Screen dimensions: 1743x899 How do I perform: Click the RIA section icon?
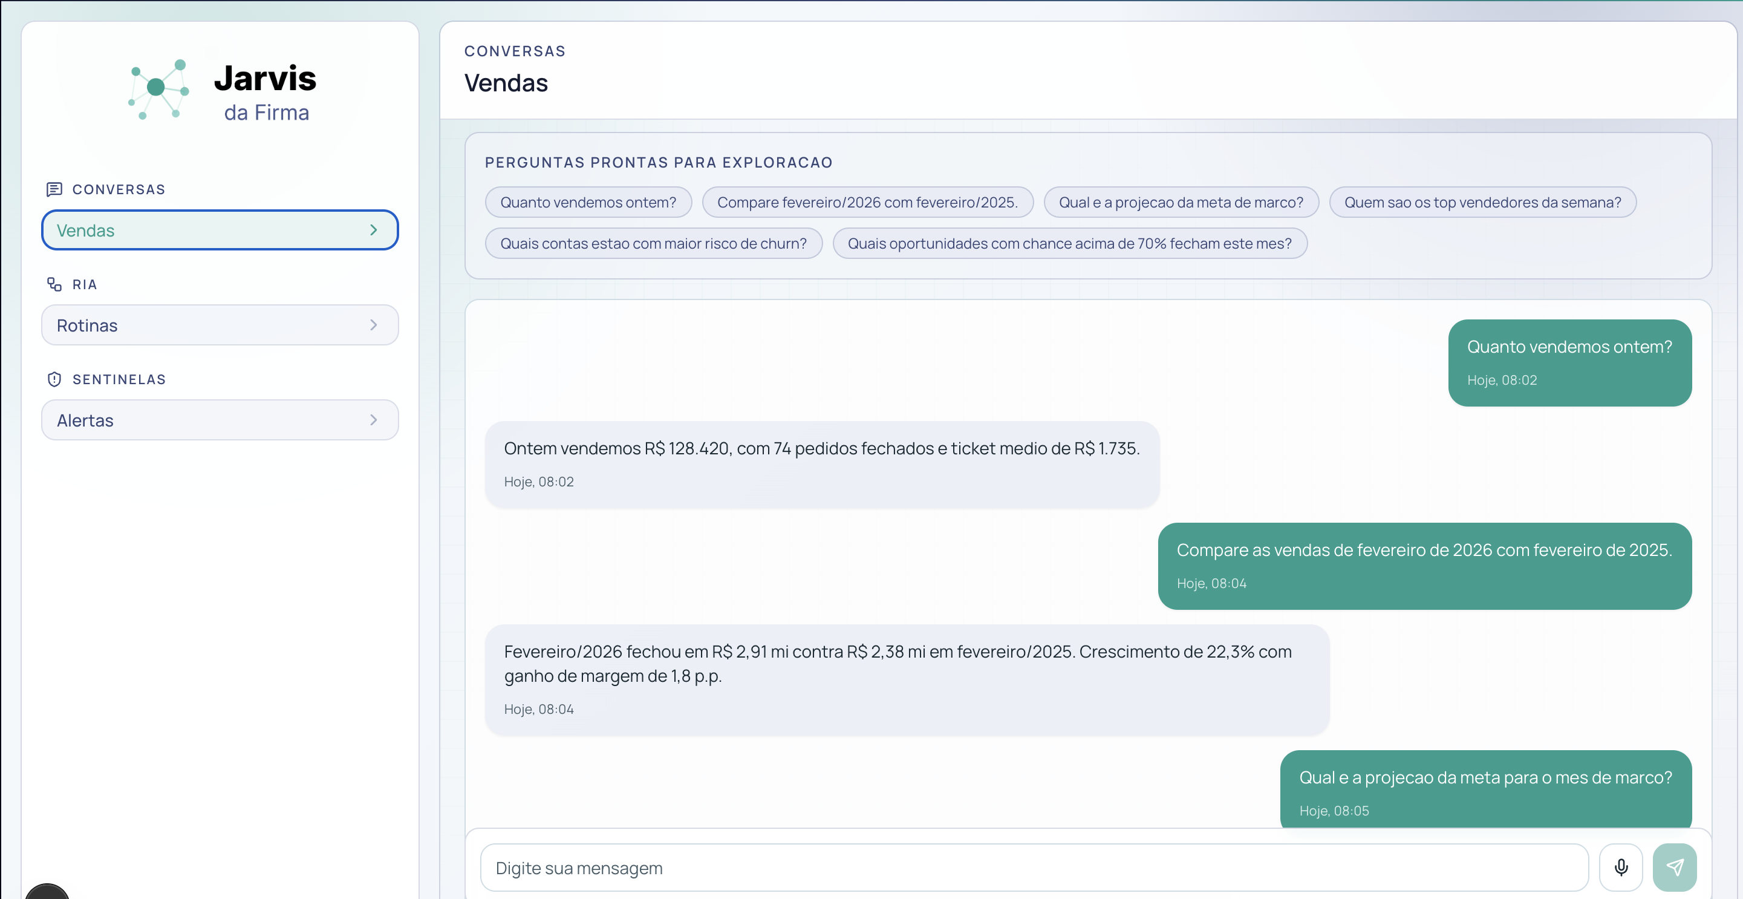(54, 284)
